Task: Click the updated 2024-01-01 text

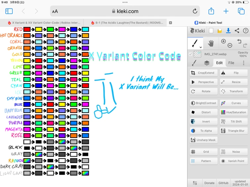Action: pyautogui.click(x=240, y=183)
